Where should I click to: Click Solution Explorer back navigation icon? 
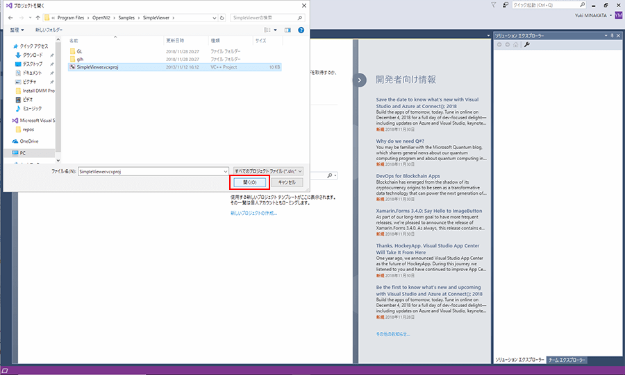pyautogui.click(x=499, y=45)
